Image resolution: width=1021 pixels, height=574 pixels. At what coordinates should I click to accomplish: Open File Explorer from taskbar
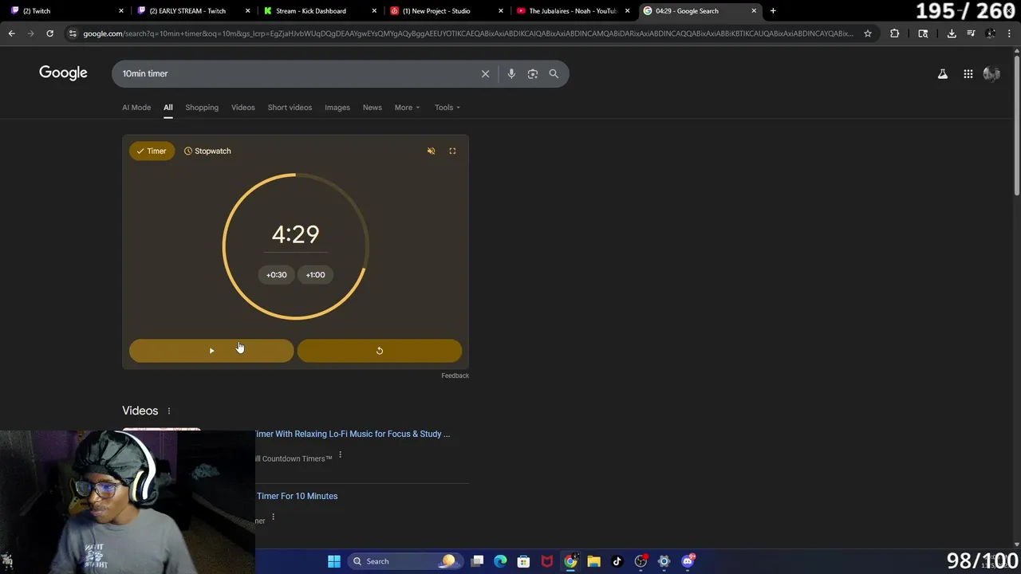593,561
